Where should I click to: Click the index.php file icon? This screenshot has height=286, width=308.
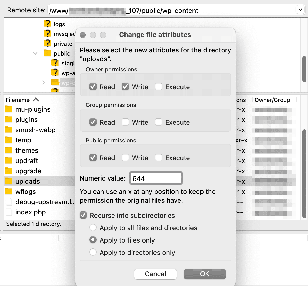click(x=8, y=212)
